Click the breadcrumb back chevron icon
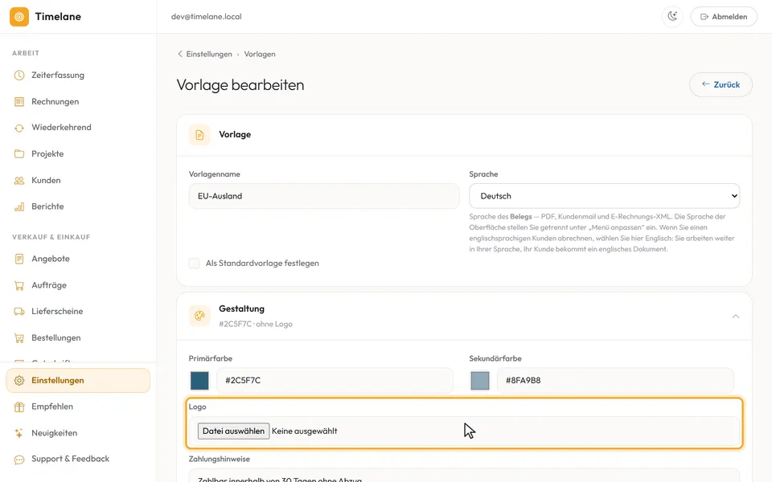Viewport: 772px width, 482px height. tap(179, 54)
